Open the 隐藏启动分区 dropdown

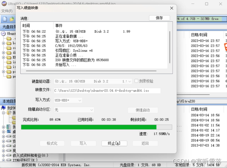[x=92, y=110]
